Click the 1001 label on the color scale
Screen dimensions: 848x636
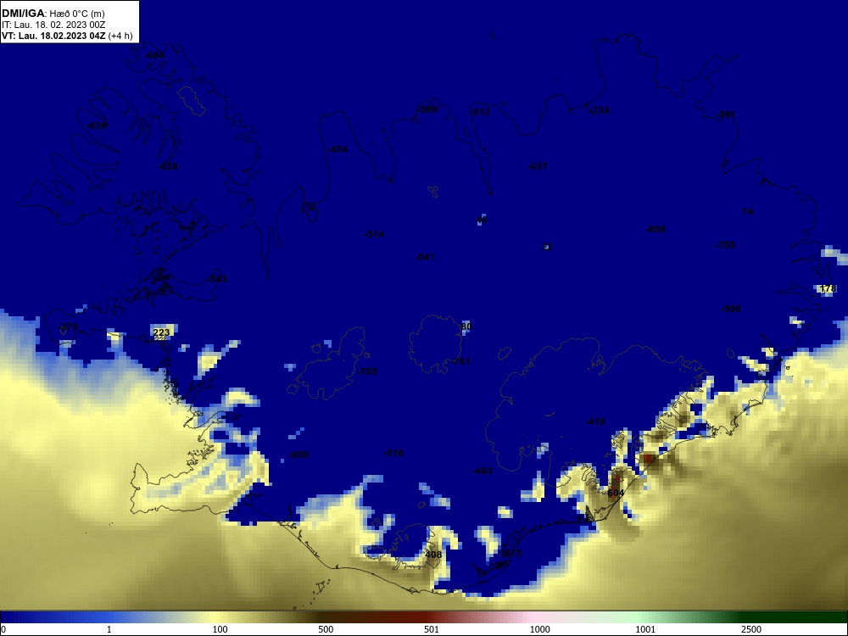coord(645,629)
